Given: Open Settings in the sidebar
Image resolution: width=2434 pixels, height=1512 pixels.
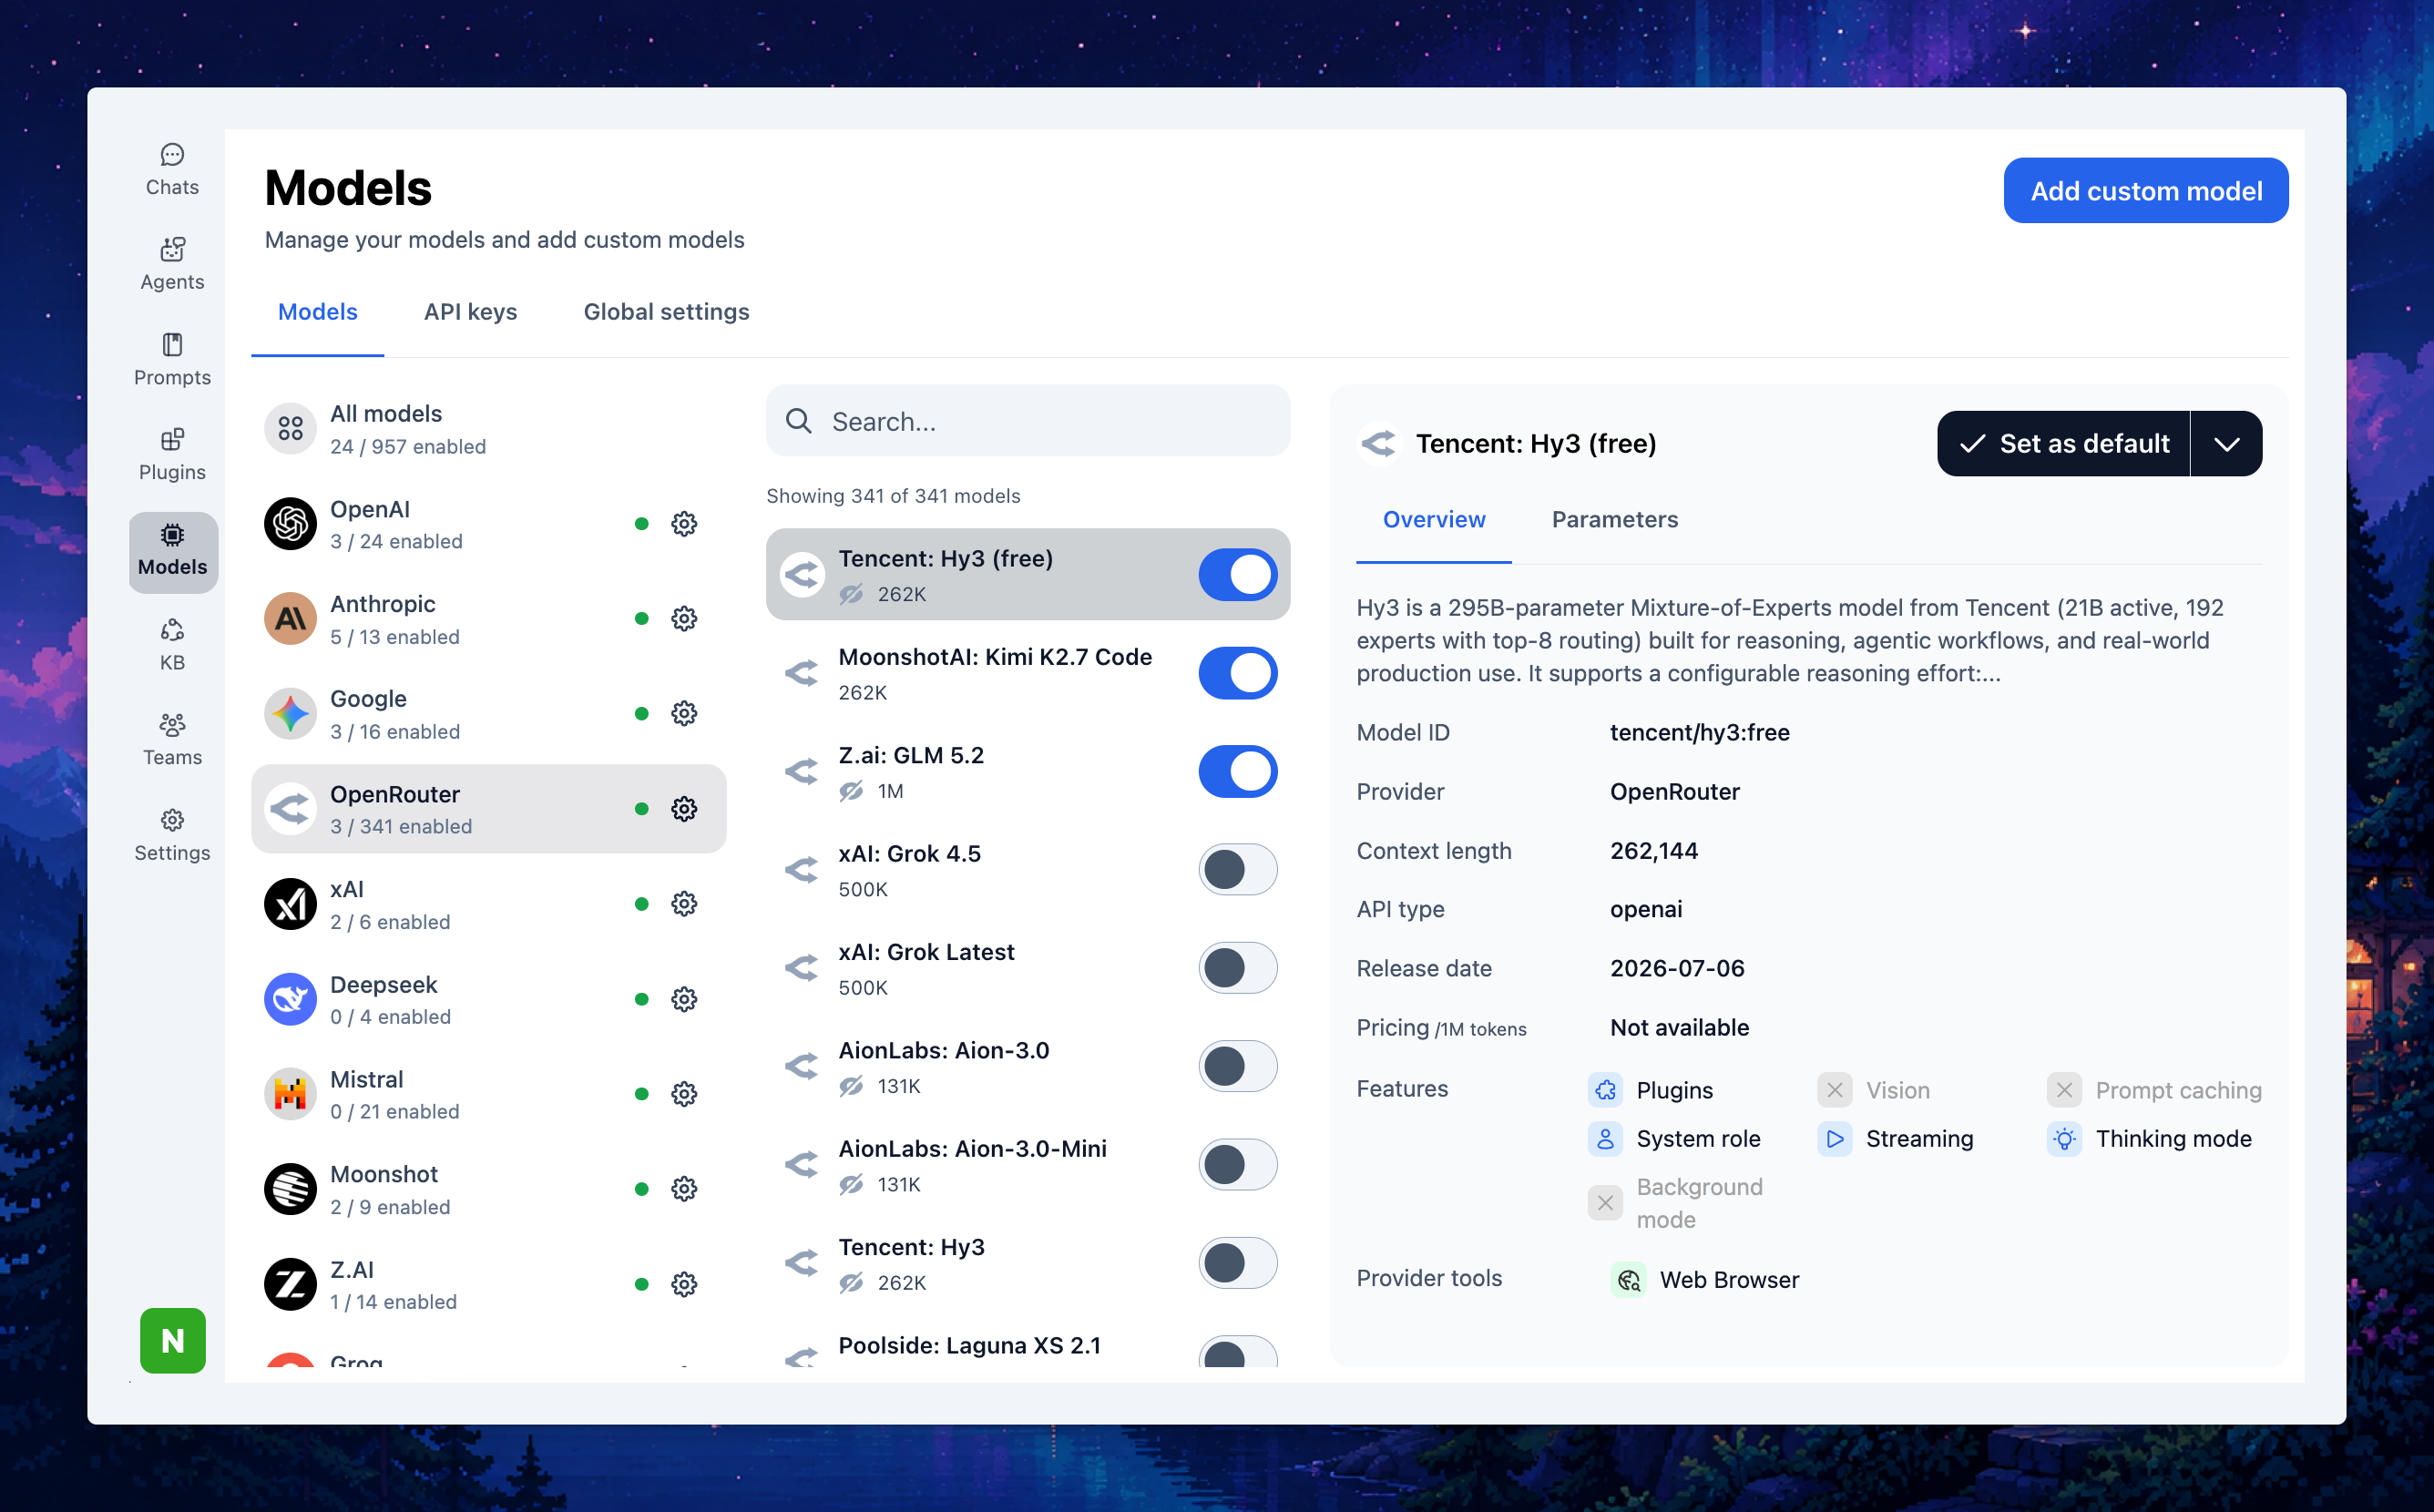Looking at the screenshot, I should [x=172, y=835].
